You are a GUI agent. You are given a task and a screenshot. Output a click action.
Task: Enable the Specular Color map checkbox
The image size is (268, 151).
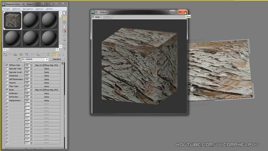7,69
